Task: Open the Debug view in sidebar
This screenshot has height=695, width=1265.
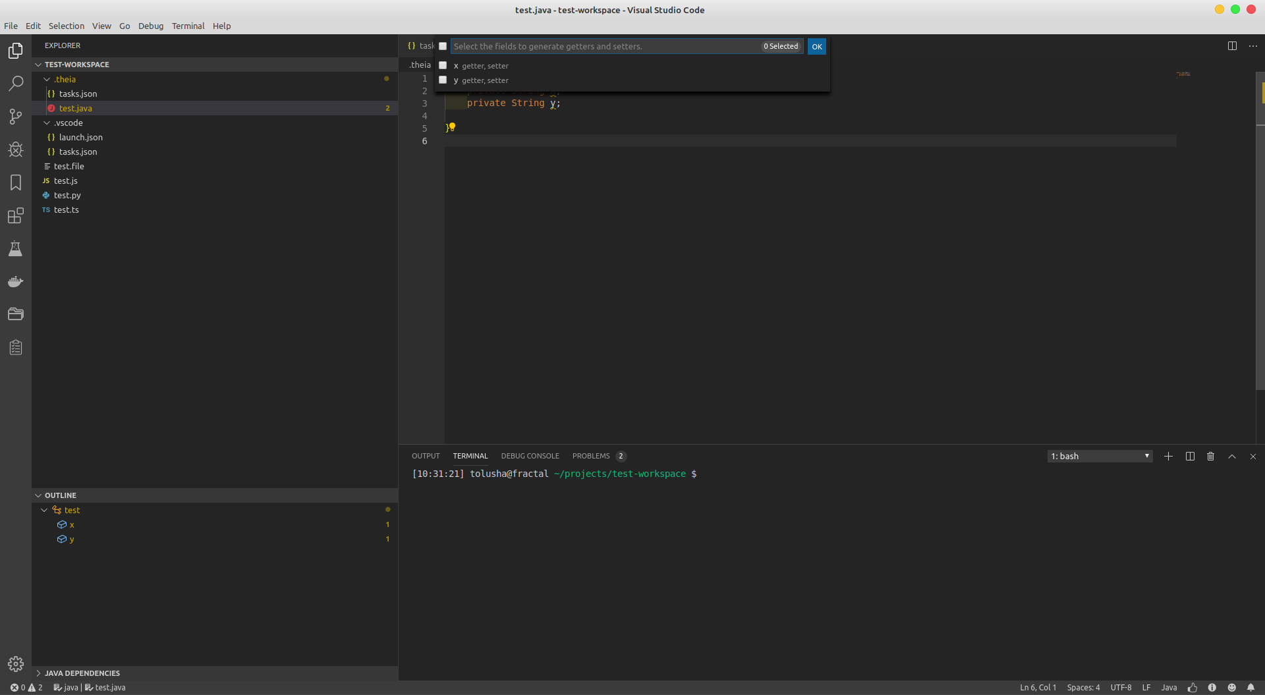Action: (x=15, y=150)
